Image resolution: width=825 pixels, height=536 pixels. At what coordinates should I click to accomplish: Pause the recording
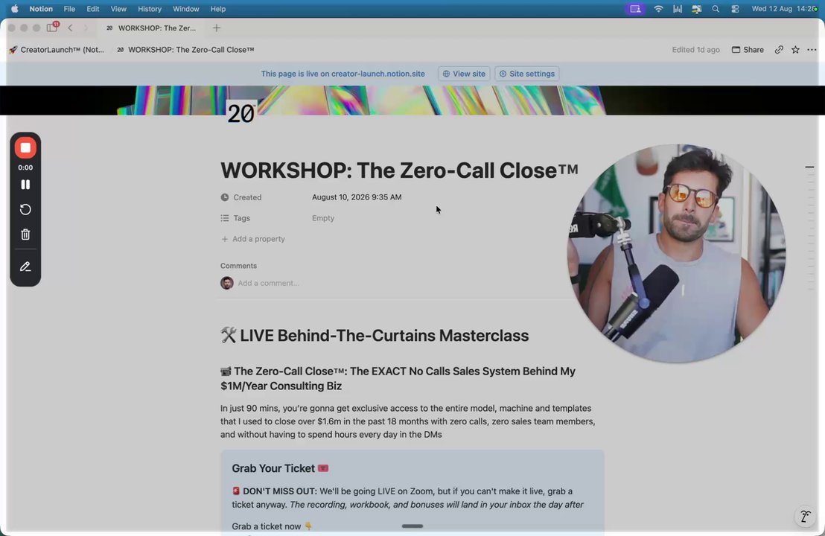pyautogui.click(x=25, y=185)
